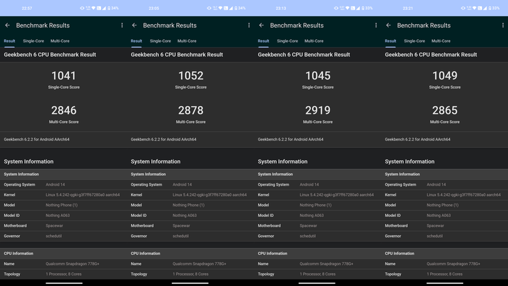Switch to Single-Core tab on the 1045 screen
508x286 pixels.
click(287, 41)
